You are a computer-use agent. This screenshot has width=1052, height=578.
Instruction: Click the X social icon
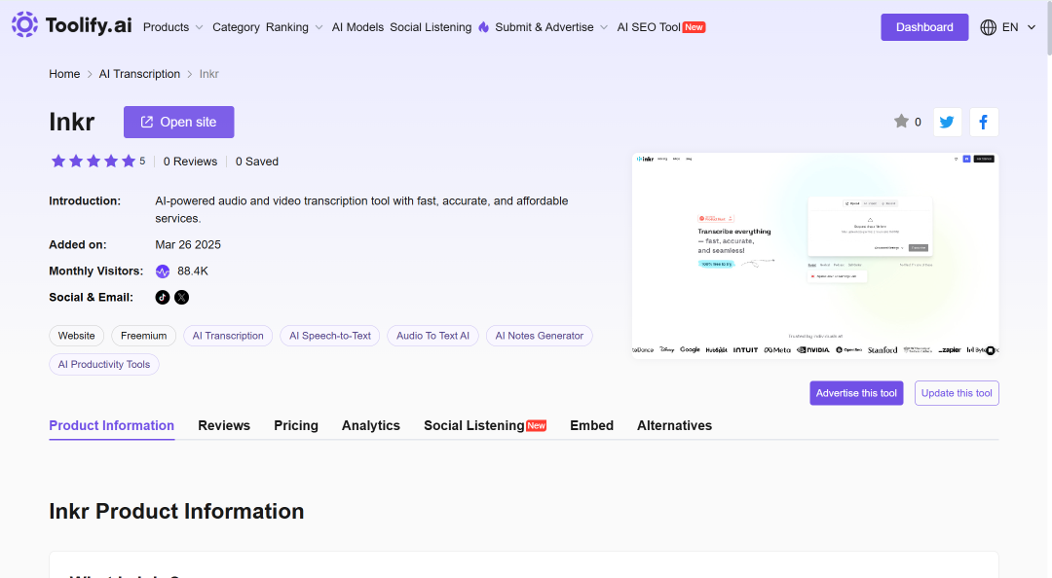point(182,297)
